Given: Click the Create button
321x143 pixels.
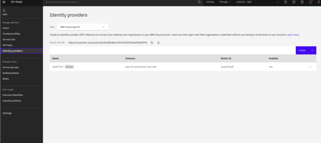Looking at the screenshot, I should 306,50.
